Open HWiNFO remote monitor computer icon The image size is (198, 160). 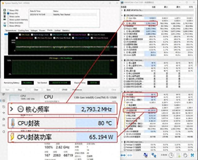pyautogui.click(x=146, y=155)
